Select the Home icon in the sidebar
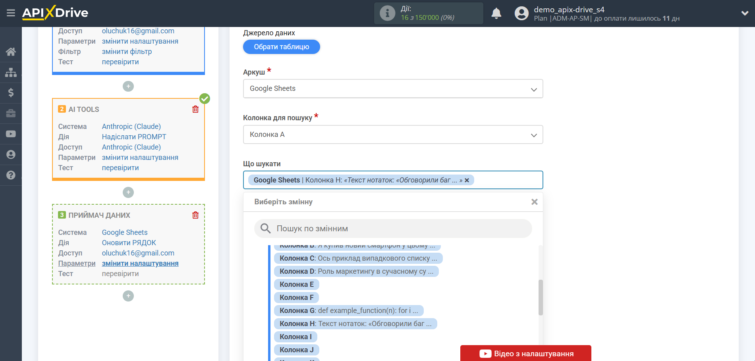Image resolution: width=755 pixels, height=361 pixels. (11, 52)
